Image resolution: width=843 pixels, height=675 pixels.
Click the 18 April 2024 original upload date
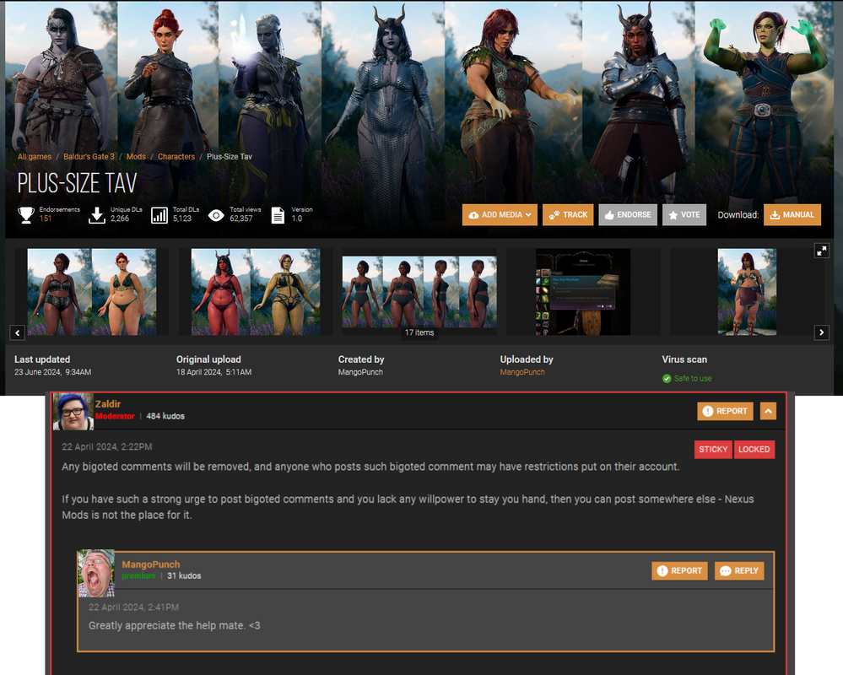coord(214,372)
